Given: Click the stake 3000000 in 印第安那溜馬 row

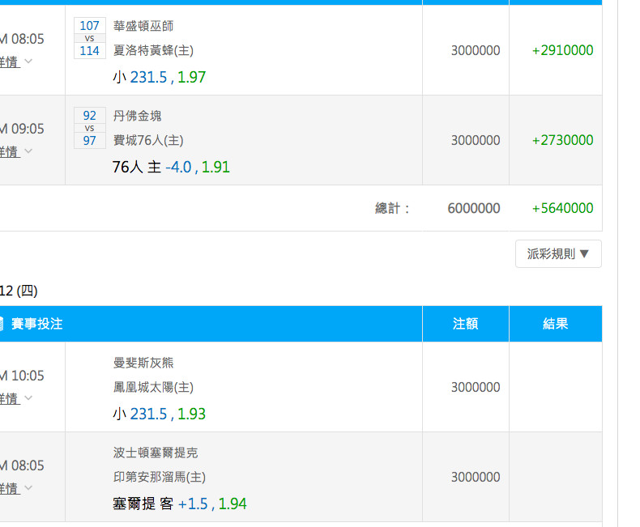Looking at the screenshot, I should pyautogui.click(x=476, y=477).
